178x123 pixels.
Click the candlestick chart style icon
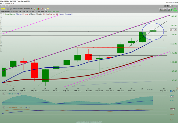point(38,9)
